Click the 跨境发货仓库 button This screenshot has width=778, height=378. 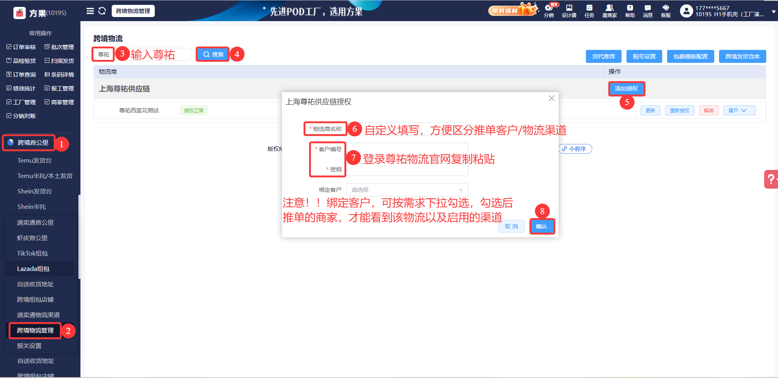(x=742, y=56)
